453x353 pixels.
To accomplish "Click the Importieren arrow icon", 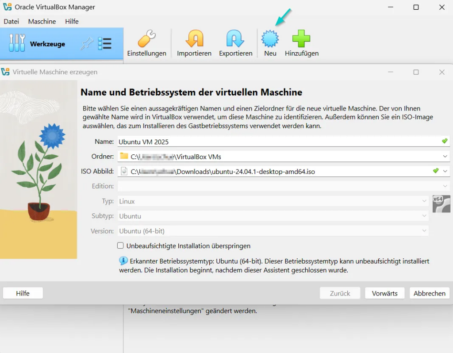I will coord(194,39).
